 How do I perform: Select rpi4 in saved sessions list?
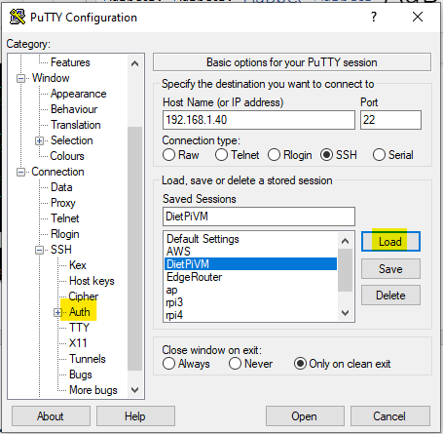(x=250, y=315)
